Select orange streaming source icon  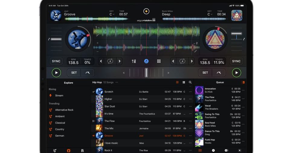click(69, 150)
